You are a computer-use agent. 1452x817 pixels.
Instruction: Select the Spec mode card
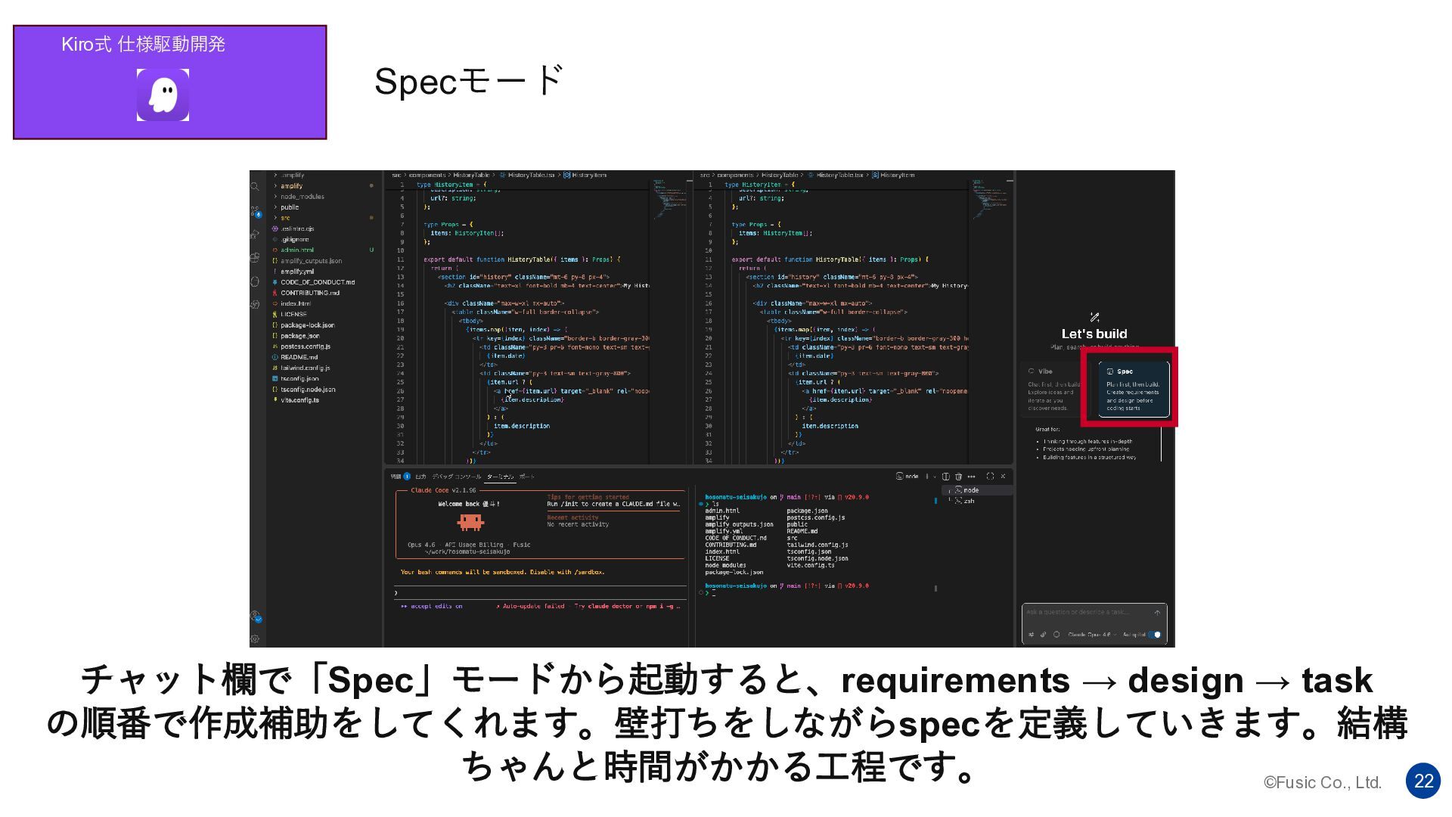coord(1133,390)
